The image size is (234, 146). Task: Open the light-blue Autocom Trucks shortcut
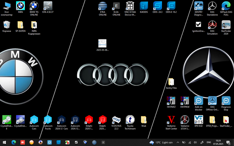48,123
